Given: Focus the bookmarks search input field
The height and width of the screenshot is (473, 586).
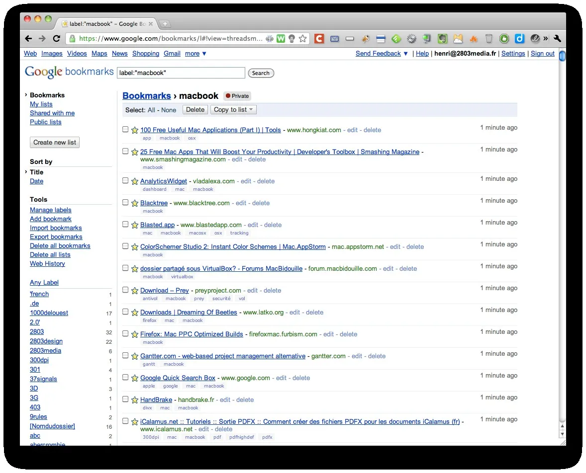Looking at the screenshot, I should 181,73.
